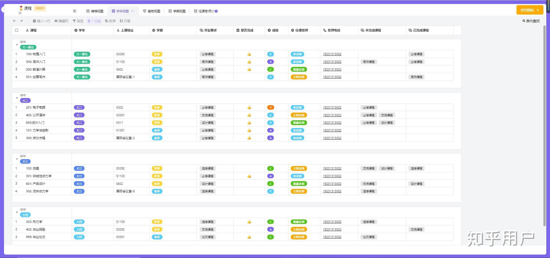
Task: Show more views via the purple badge
Action: (216, 11)
